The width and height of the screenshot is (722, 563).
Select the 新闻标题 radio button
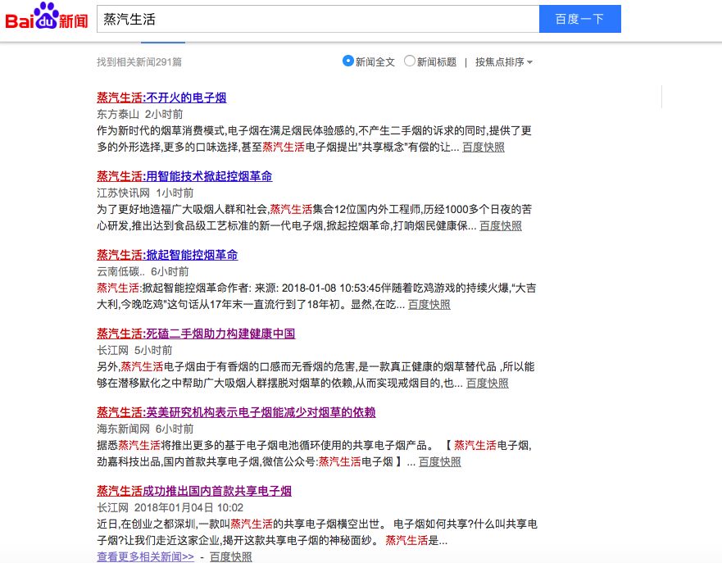tap(409, 61)
